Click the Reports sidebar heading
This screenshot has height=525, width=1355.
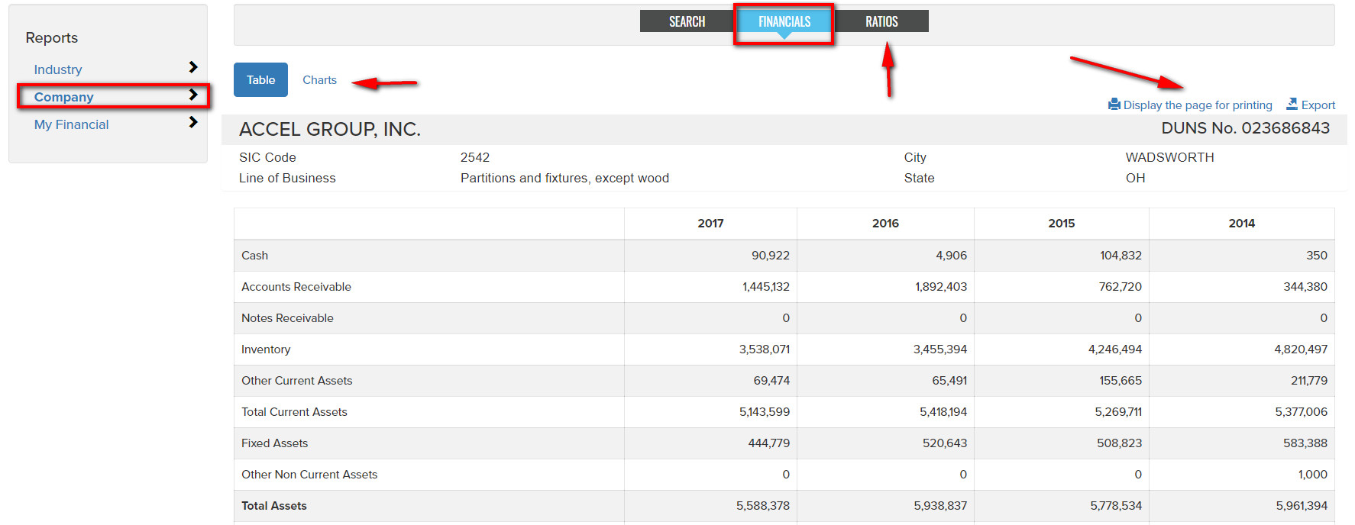(x=52, y=38)
